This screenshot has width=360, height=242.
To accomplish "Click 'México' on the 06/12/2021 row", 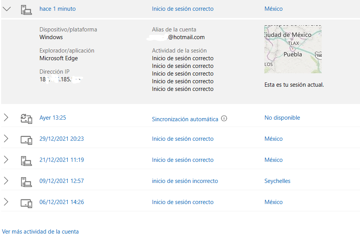I will pos(273,202).
